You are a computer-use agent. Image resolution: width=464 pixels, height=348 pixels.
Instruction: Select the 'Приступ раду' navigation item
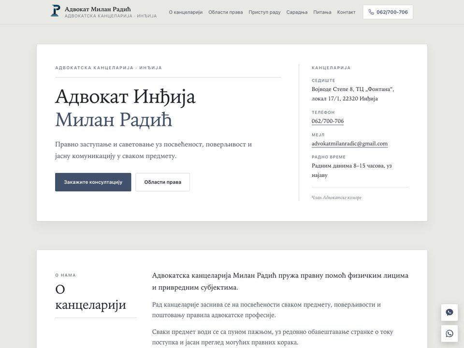264,12
